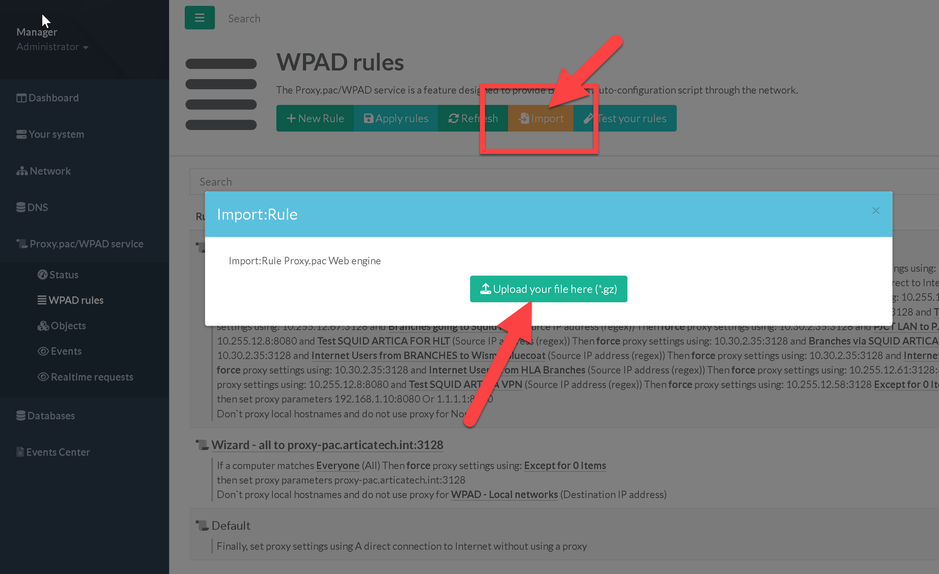Screen dimensions: 939x574
Task: Open Events Center file icon
Action: (20, 452)
